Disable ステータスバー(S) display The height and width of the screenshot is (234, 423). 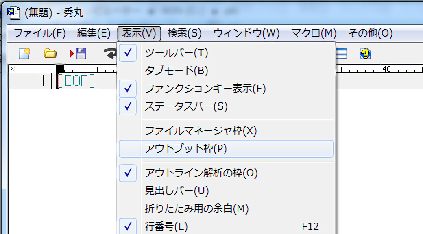186,106
